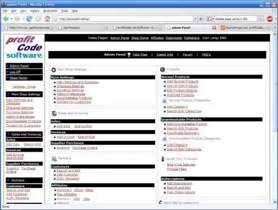This screenshot has height=210, width=278.
Task: Click the Downloadable Product Categories icon
Action: 165,139
